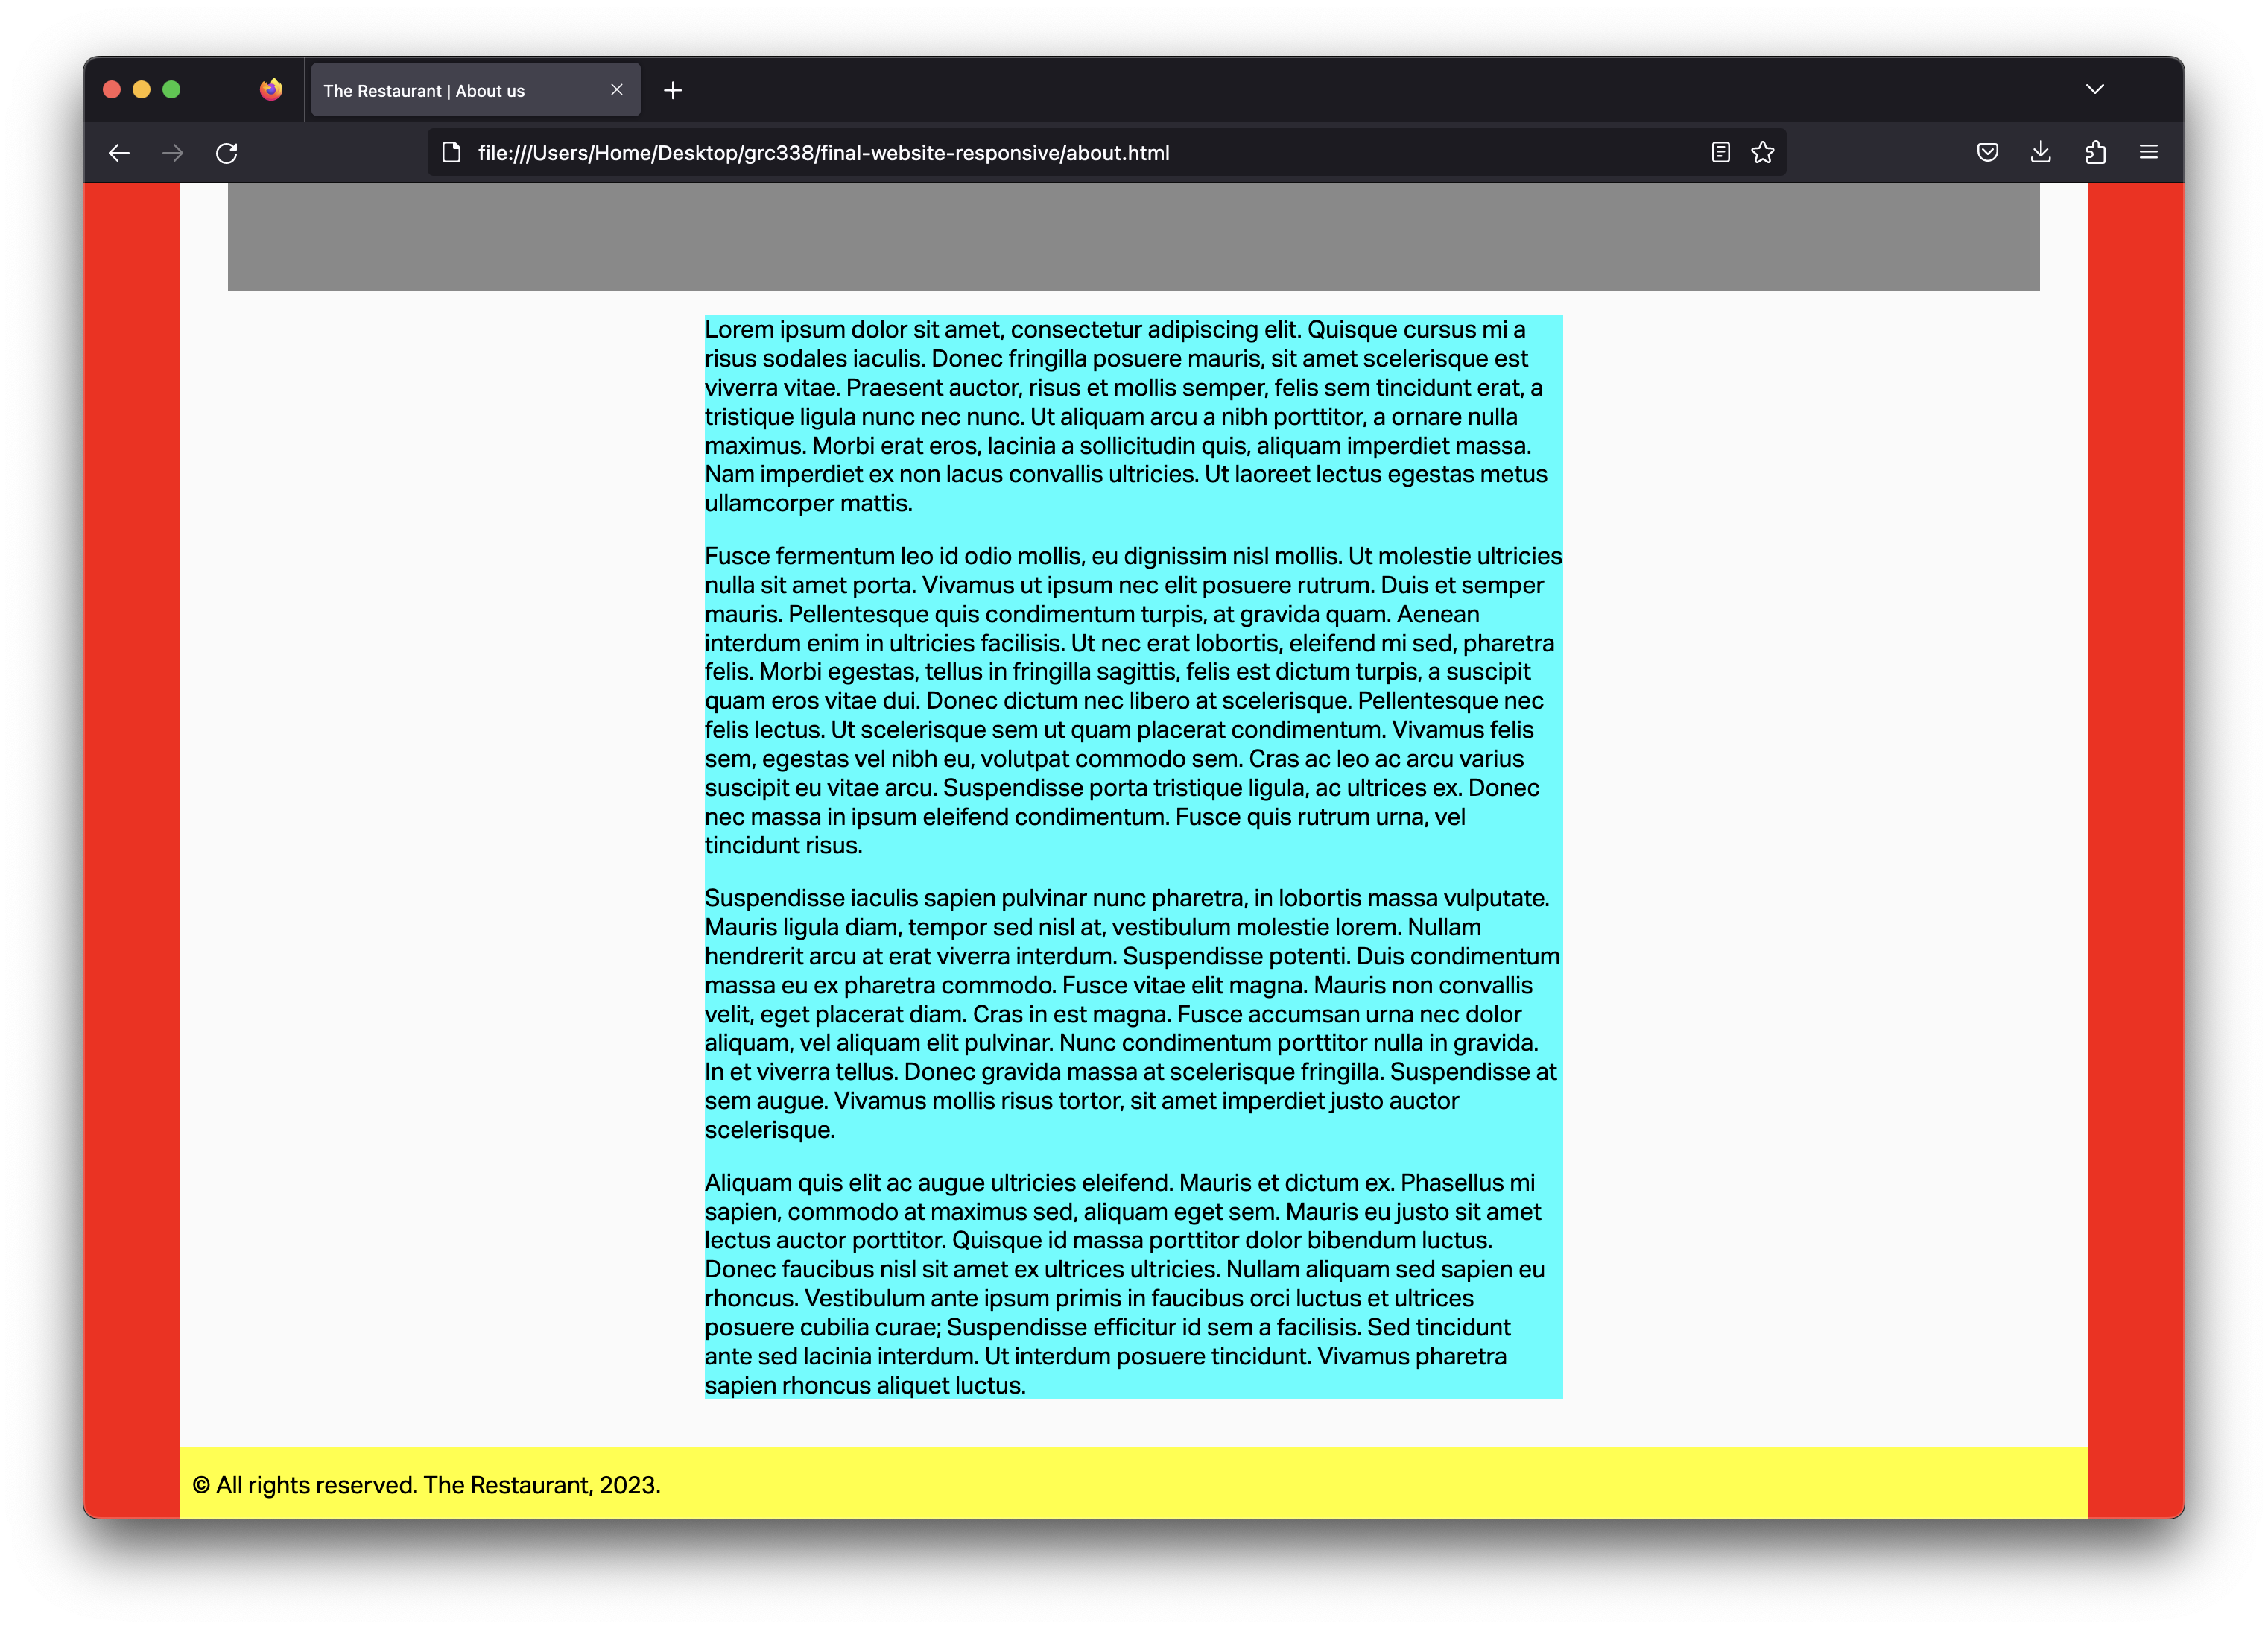The image size is (2268, 1629).
Task: Select The Restaurant | About us tab
Action: tap(476, 90)
